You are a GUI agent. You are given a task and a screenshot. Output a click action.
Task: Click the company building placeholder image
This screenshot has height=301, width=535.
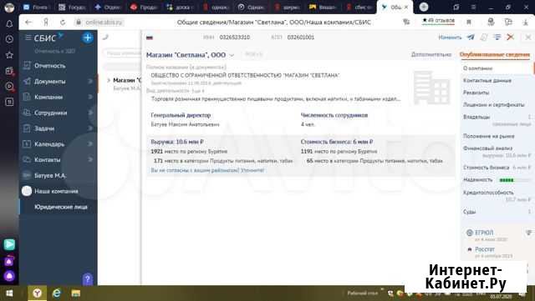click(x=431, y=88)
